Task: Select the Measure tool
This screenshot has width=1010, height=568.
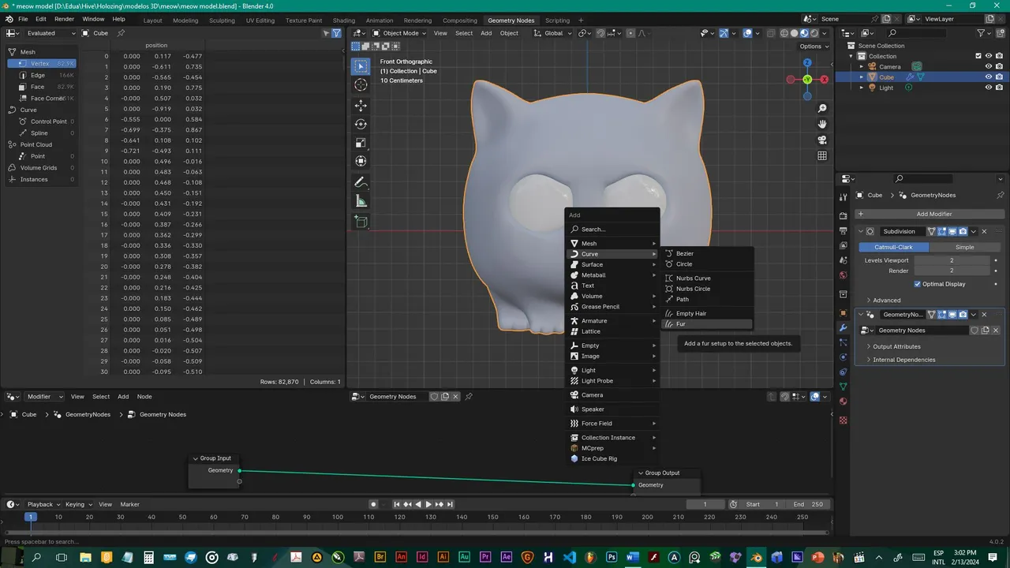Action: (x=361, y=201)
